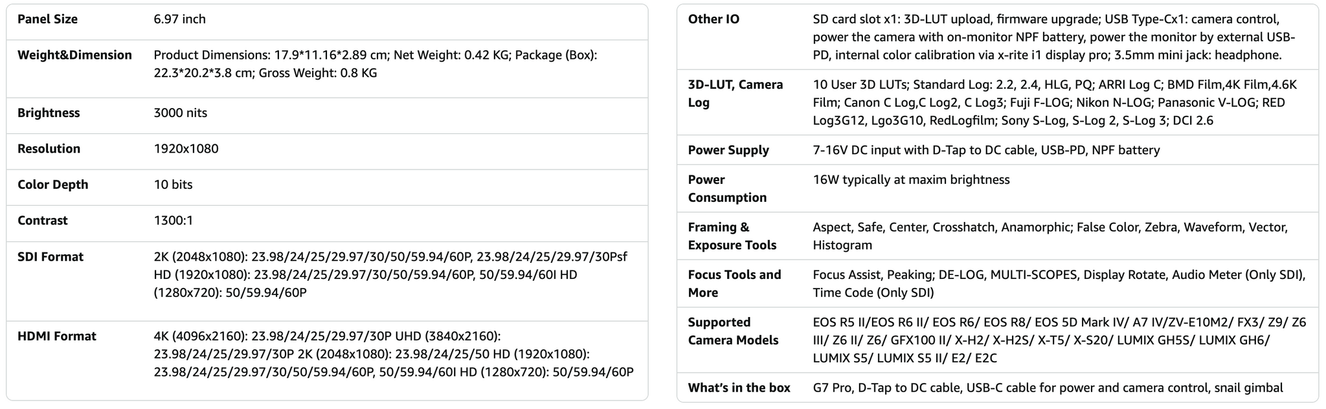Image resolution: width=1326 pixels, height=409 pixels.
Task: Click the Color Depth label
Action: (52, 184)
